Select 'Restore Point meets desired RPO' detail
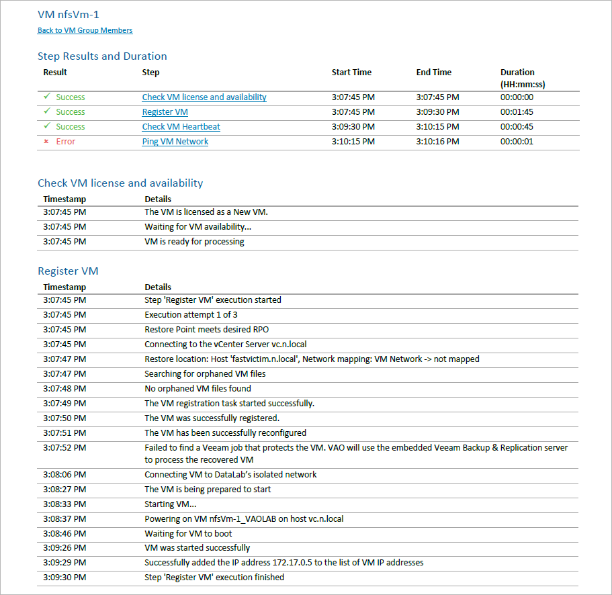612x595 pixels. [206, 330]
